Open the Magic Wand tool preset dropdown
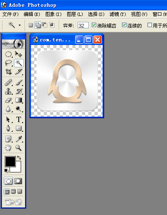This screenshot has width=167, height=215. (x=20, y=25)
